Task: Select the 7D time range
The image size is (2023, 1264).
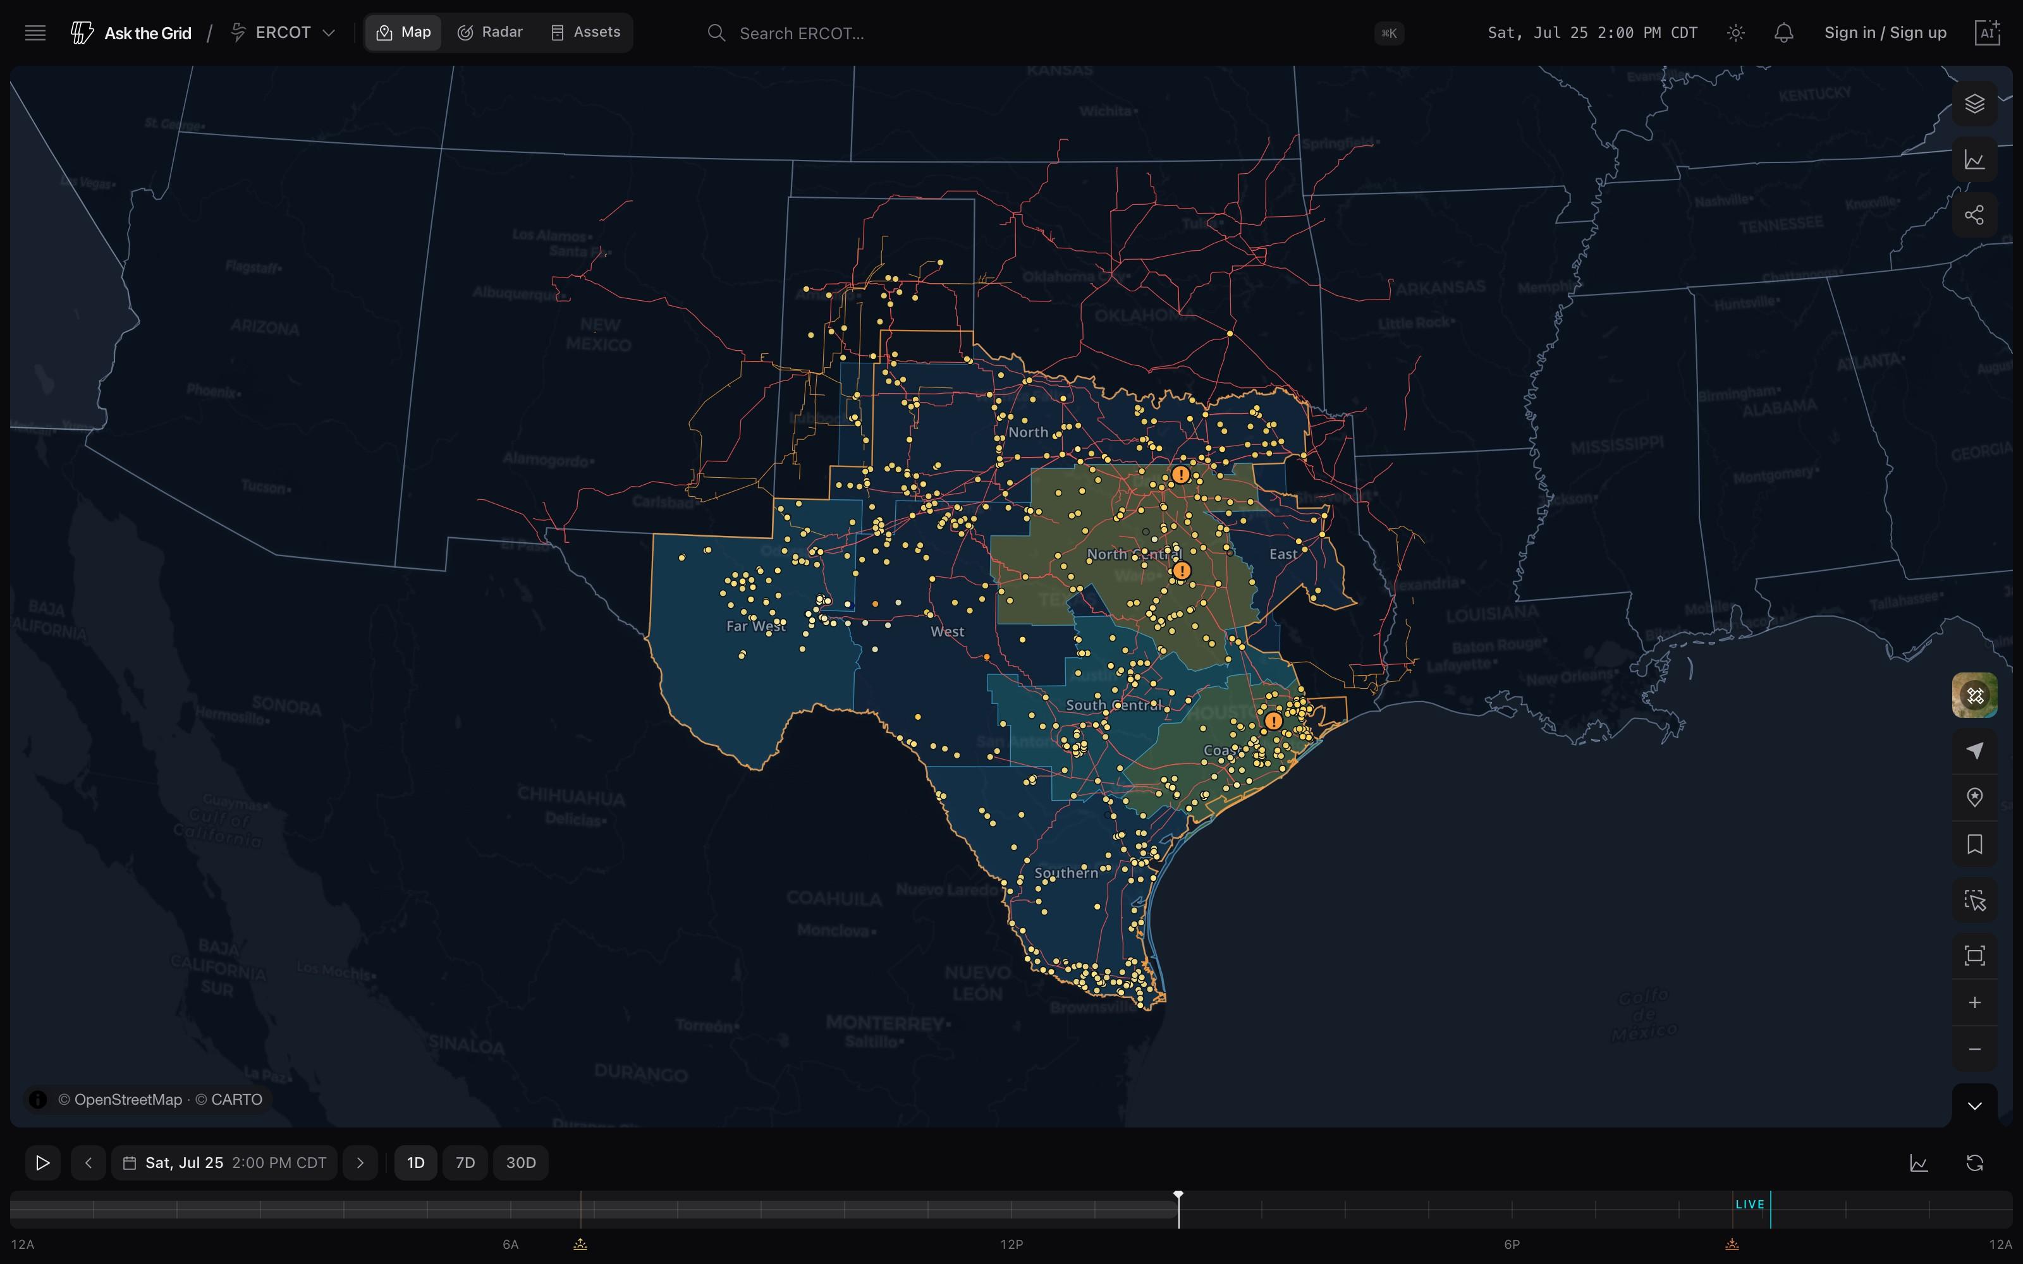Action: [x=465, y=1163]
